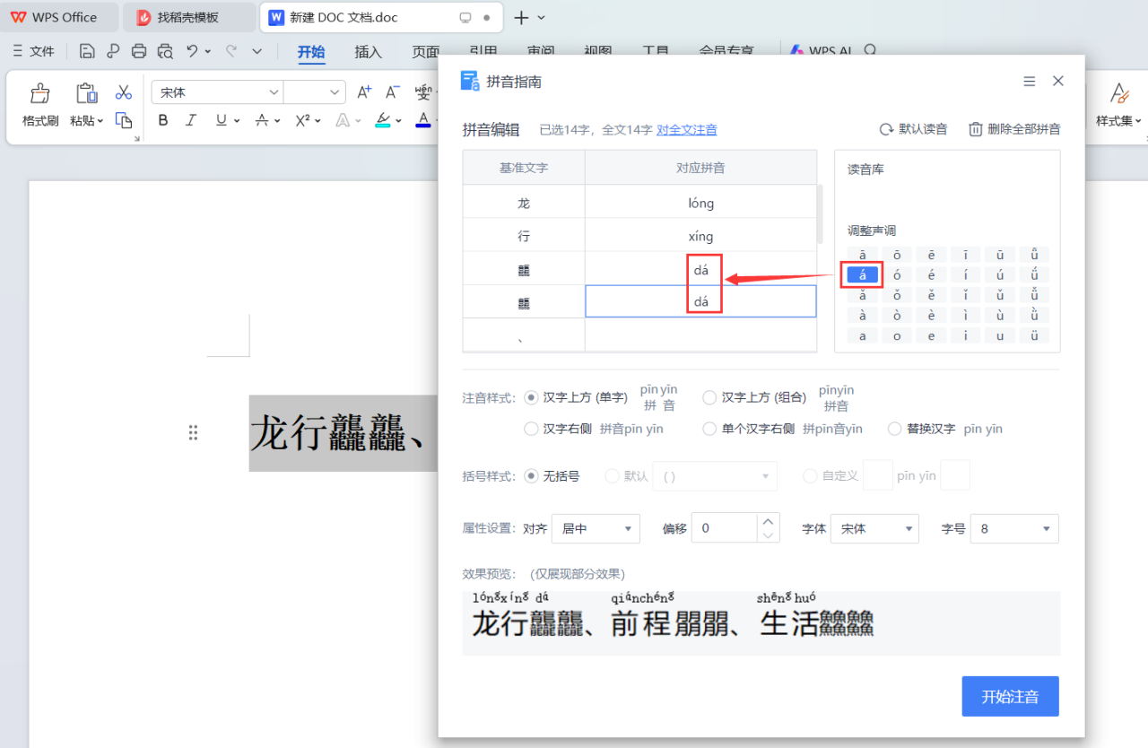The height and width of the screenshot is (748, 1148).
Task: Expand the 粘贴 paste options arrow
Action: [x=100, y=121]
